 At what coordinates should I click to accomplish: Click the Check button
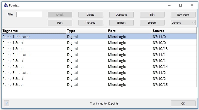click(x=60, y=15)
